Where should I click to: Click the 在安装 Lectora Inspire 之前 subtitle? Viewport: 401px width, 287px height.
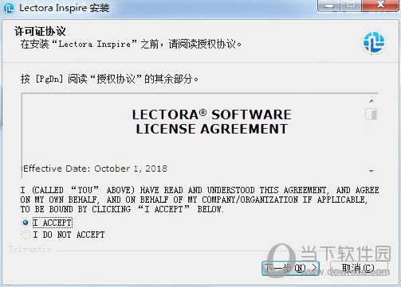point(131,44)
